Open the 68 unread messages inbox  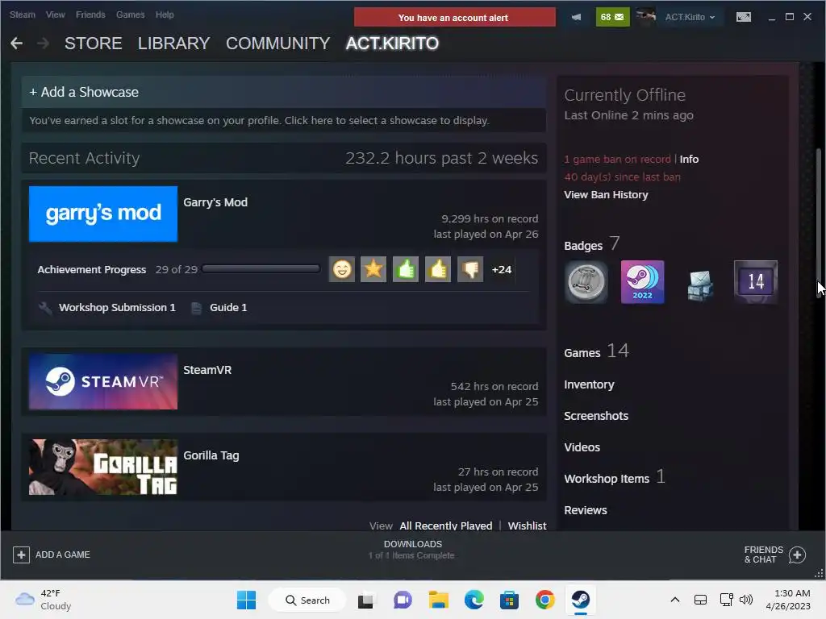(612, 17)
